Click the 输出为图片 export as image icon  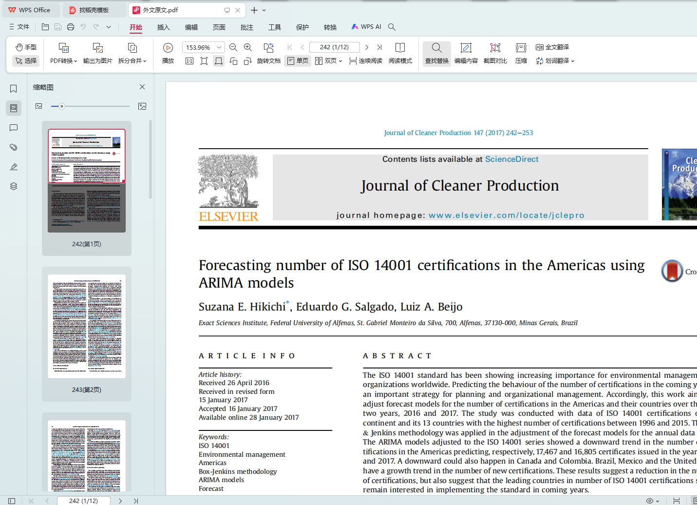(x=97, y=53)
